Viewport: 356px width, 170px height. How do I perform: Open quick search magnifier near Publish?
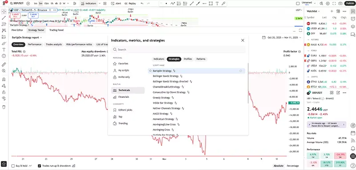321,4
